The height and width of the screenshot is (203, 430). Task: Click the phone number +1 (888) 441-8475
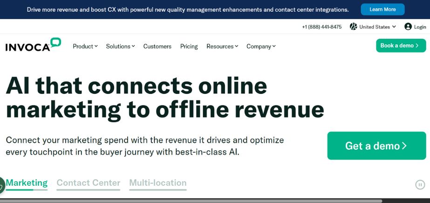tap(321, 27)
